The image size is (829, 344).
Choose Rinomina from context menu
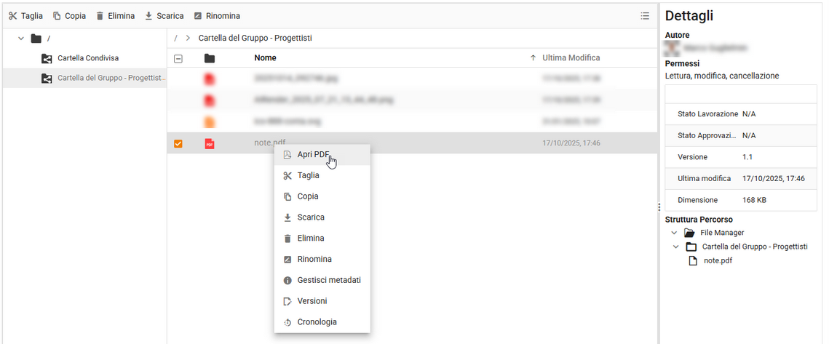tap(322, 260)
